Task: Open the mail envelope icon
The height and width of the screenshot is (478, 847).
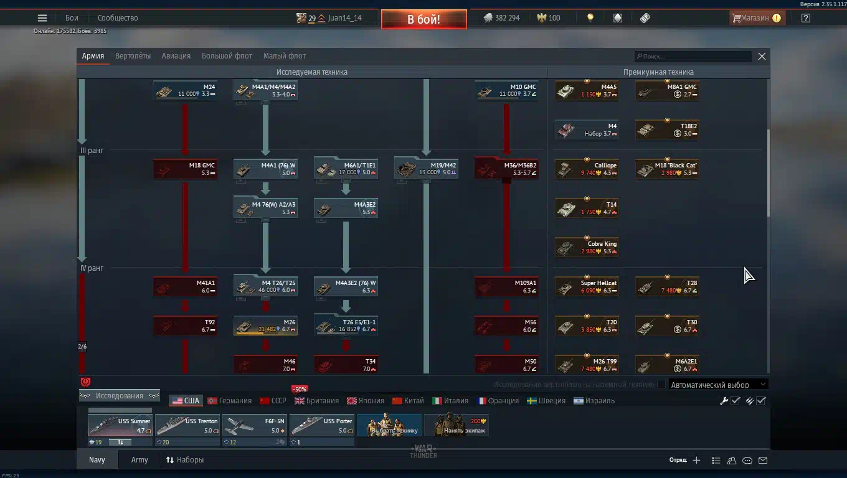Action: [x=763, y=461]
